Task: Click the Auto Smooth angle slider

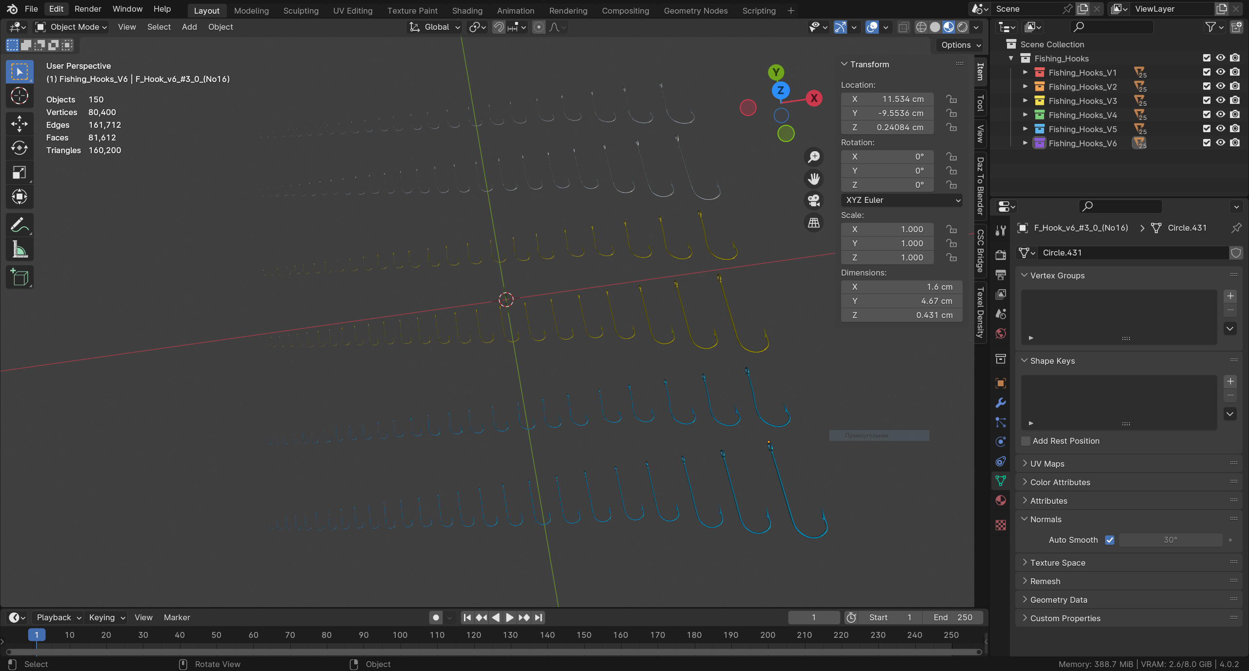Action: tap(1170, 540)
